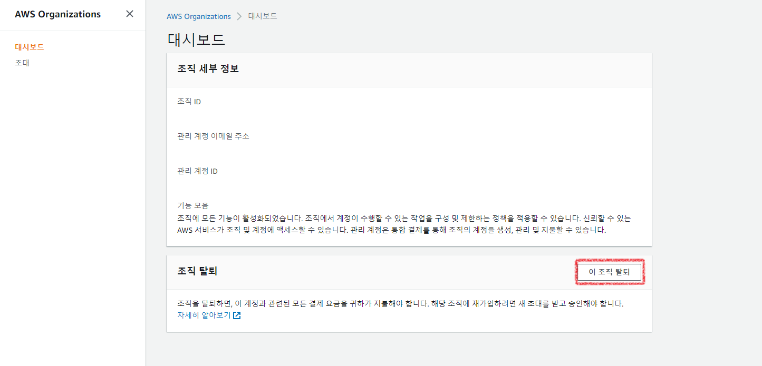The image size is (762, 366).
Task: Select 대시보드 in the left sidebar
Action: tap(30, 47)
